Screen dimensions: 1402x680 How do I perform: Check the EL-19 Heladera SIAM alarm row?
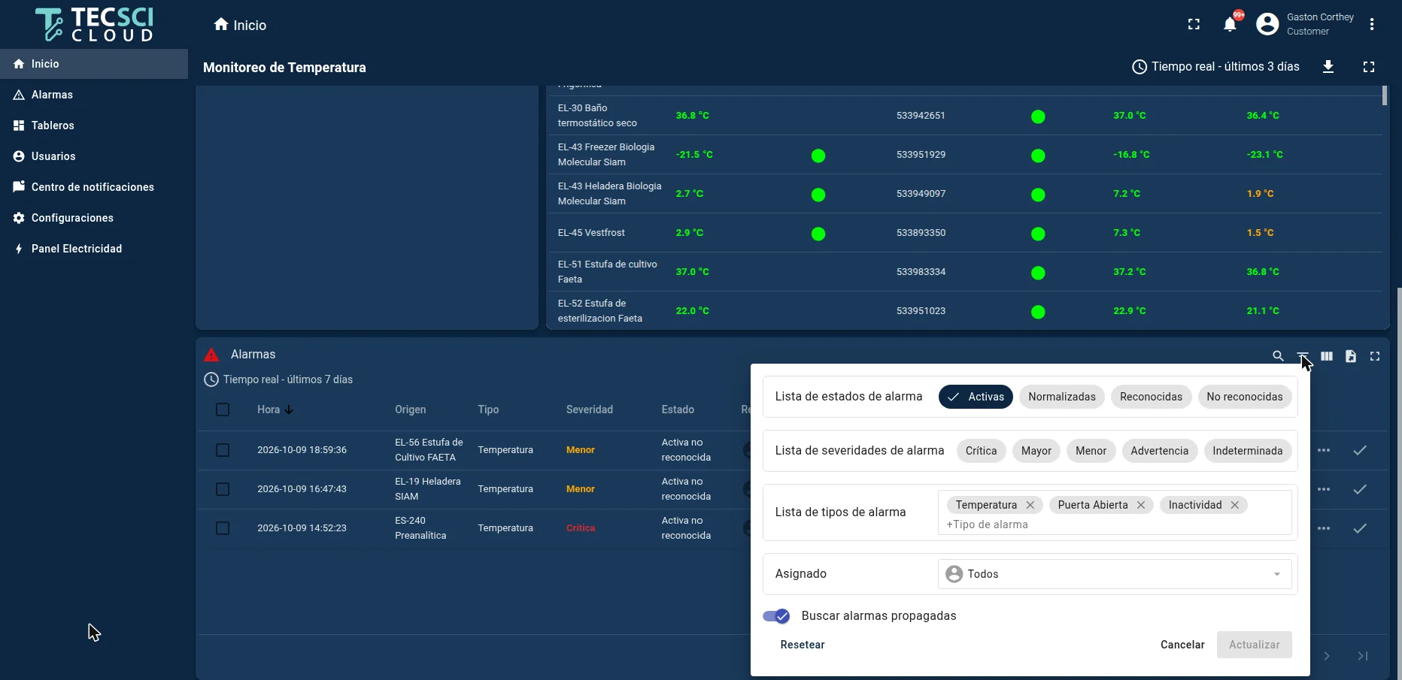click(x=223, y=489)
